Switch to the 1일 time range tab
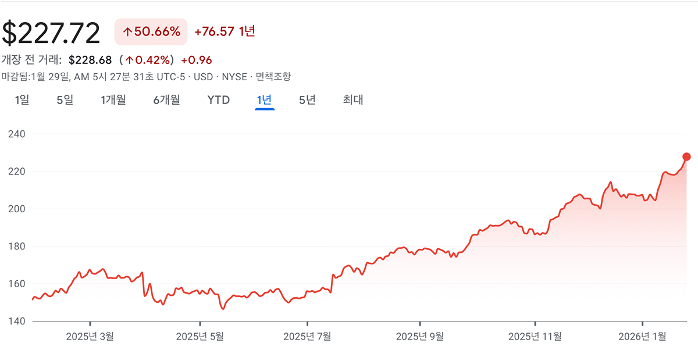 point(22,100)
